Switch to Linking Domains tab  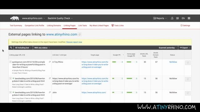(x=54, y=26)
